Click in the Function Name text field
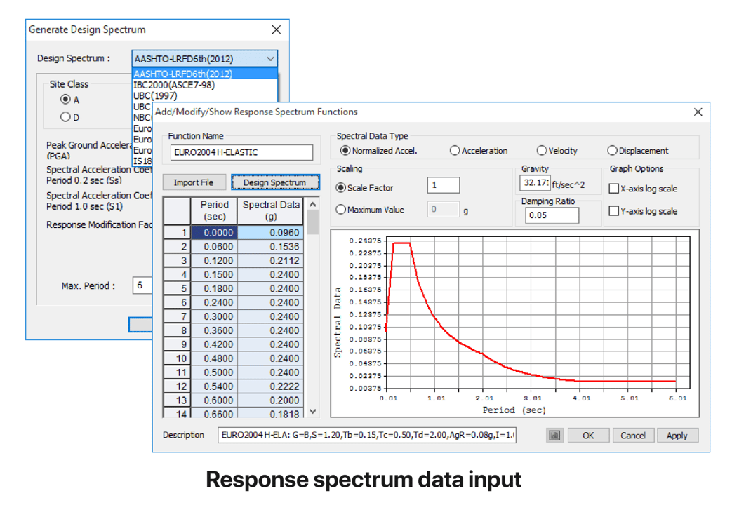Image resolution: width=732 pixels, height=505 pixels. pyautogui.click(x=241, y=152)
